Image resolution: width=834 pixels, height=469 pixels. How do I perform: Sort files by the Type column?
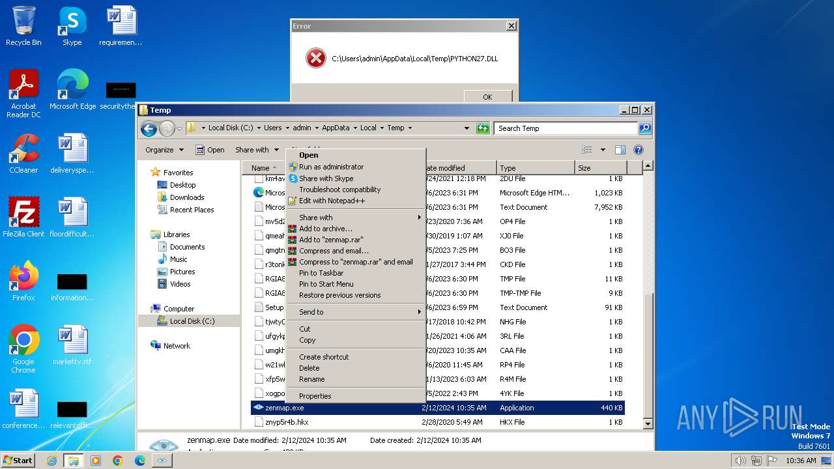point(536,168)
